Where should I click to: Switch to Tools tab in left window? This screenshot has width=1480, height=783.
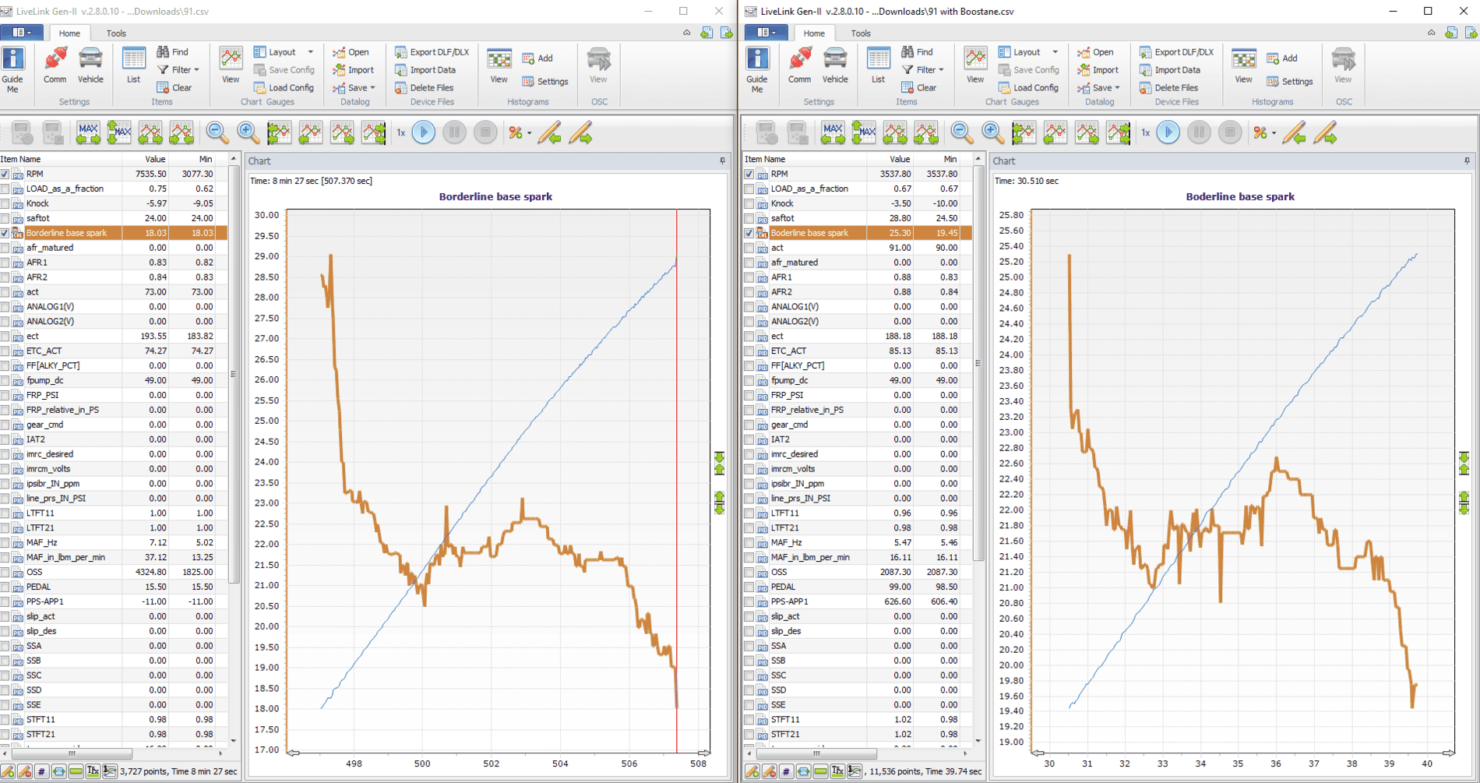(x=116, y=34)
